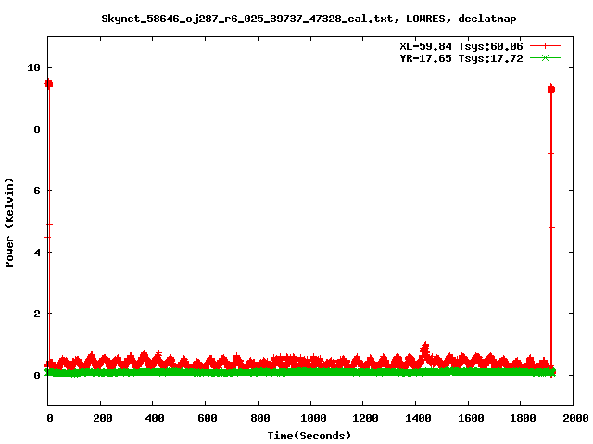The width and height of the screenshot is (593, 444).
Task: Select the YR-17.65 Tsys:17.72 legend entry
Action: tap(461, 58)
